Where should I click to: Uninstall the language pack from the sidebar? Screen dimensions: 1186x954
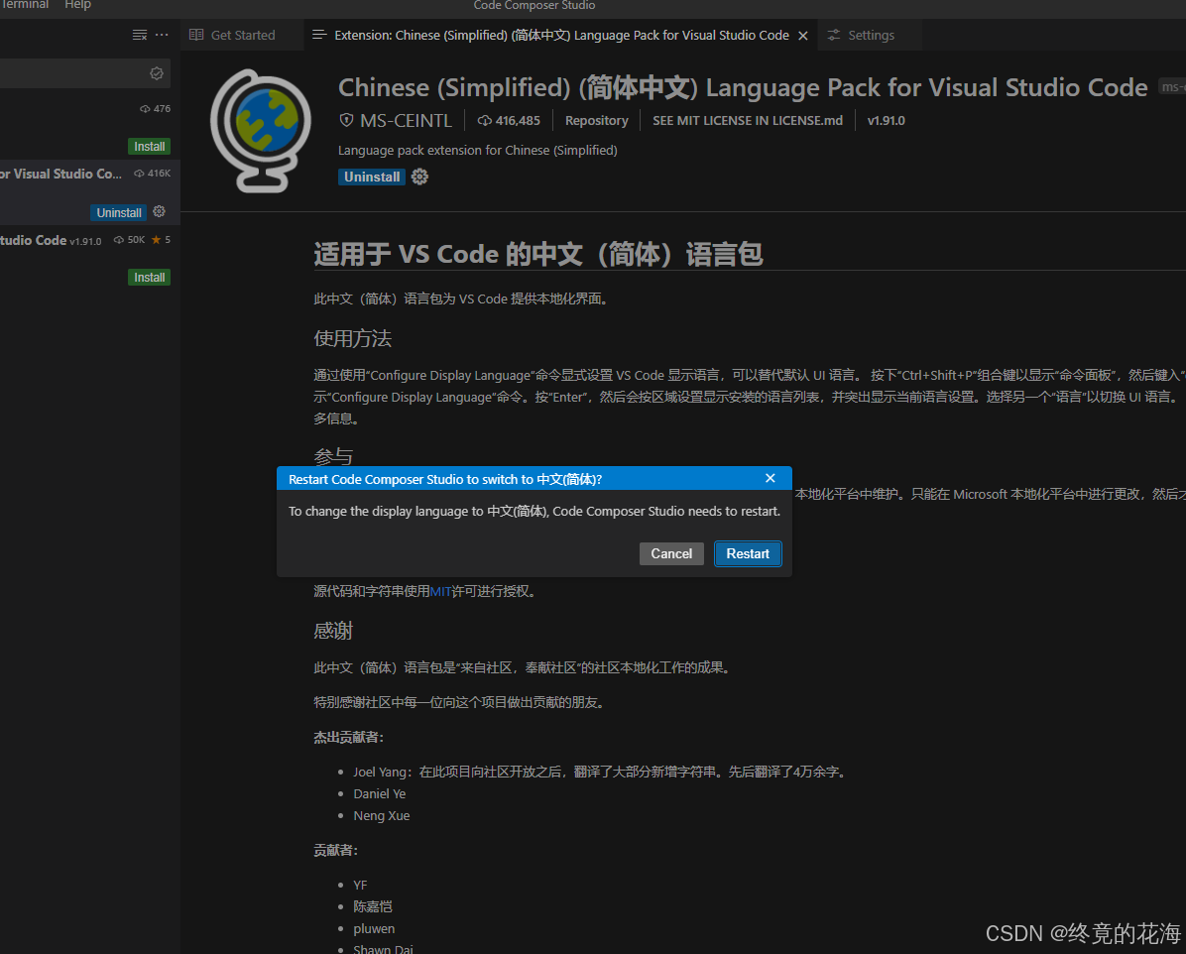tap(119, 212)
